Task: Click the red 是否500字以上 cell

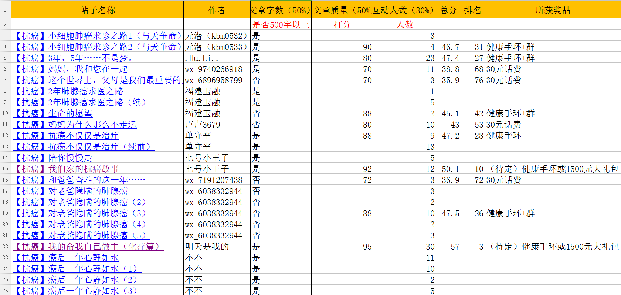Action: coord(281,25)
